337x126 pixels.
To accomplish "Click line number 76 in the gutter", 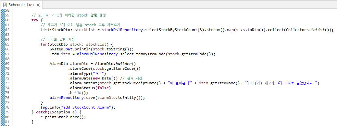I will pos(7,98).
